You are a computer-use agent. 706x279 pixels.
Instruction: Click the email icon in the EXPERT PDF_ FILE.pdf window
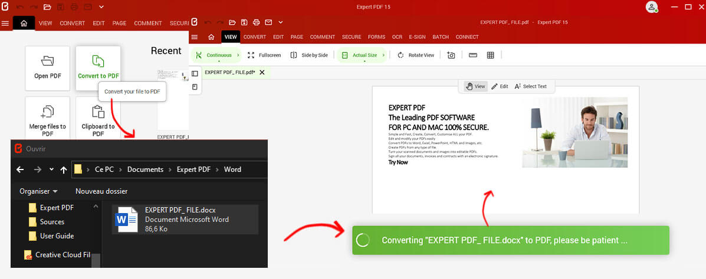coord(268,22)
